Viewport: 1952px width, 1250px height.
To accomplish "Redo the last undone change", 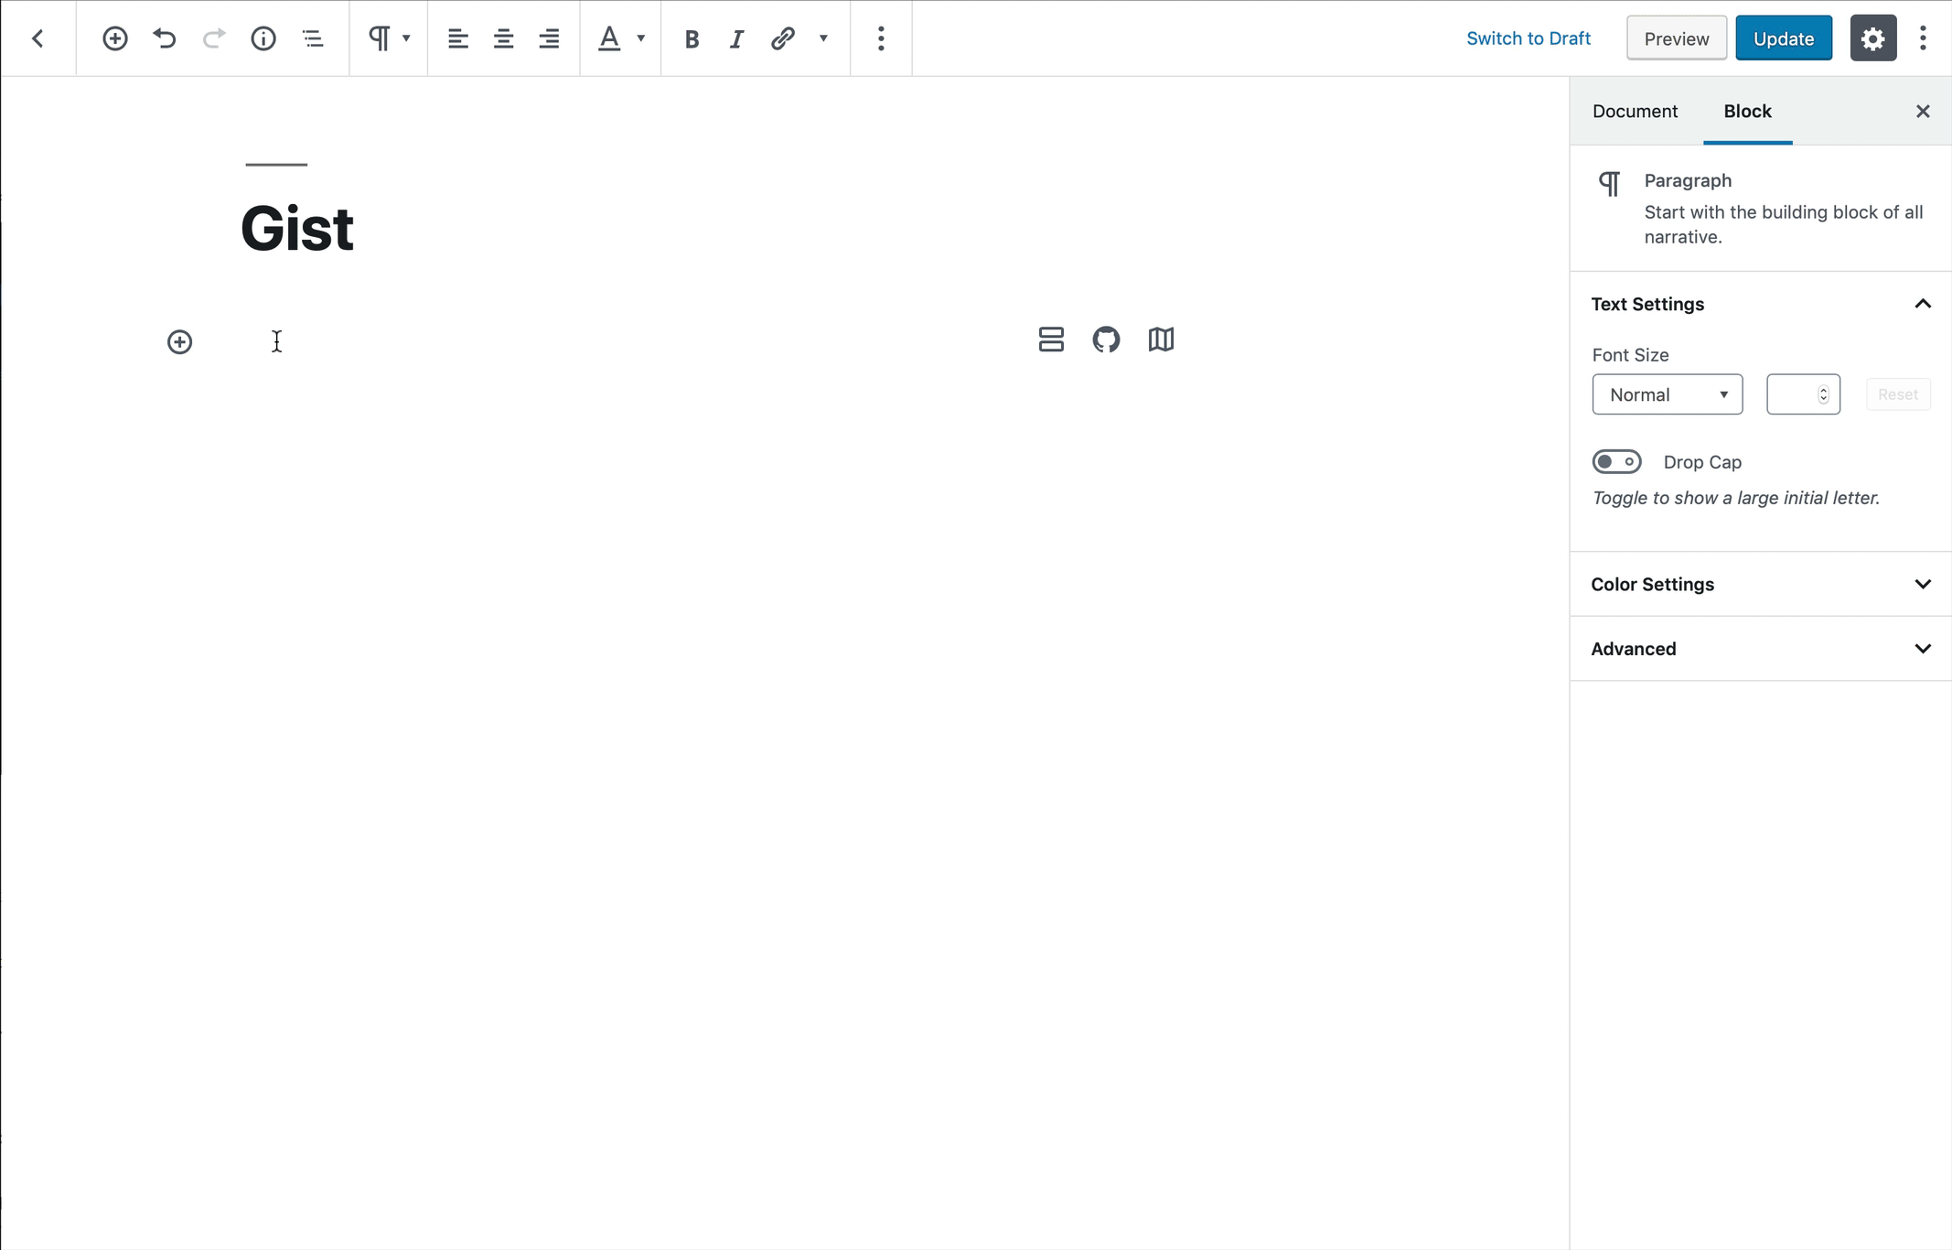I will pyautogui.click(x=214, y=38).
